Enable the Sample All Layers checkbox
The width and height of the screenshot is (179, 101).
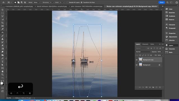click(67, 3)
